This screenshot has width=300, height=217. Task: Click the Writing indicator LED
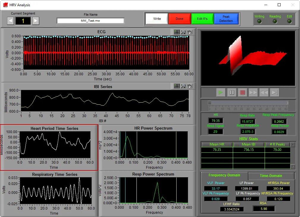pyautogui.click(x=259, y=21)
